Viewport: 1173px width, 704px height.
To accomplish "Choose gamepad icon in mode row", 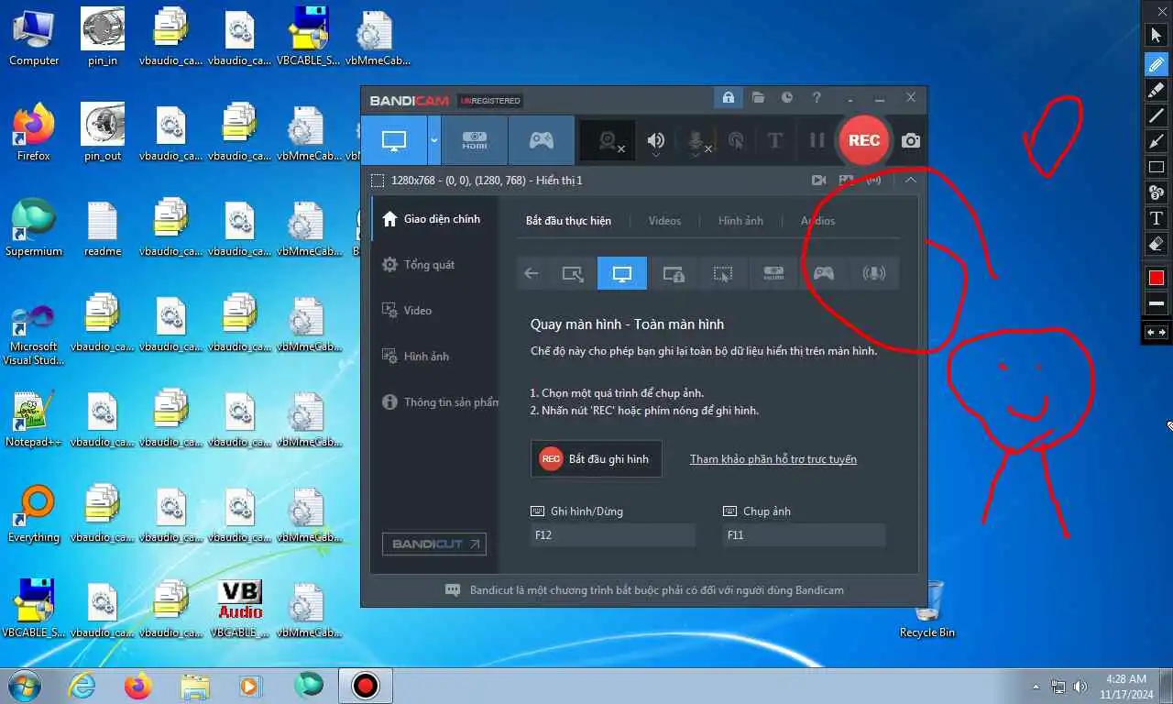I will (x=824, y=273).
